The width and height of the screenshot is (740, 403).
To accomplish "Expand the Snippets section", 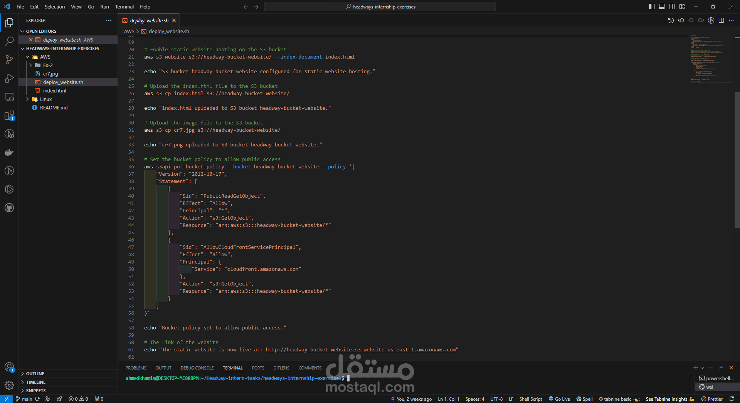I will pyautogui.click(x=68, y=391).
